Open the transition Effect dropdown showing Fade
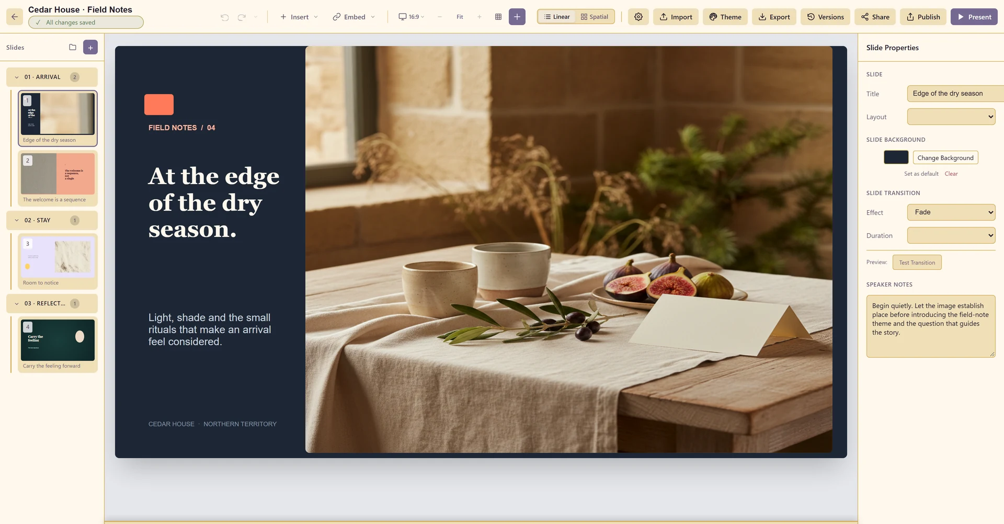 pos(951,212)
